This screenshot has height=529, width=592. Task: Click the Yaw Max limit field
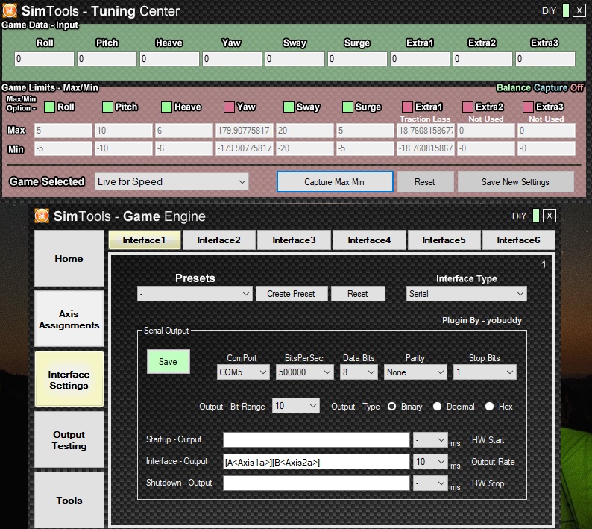(244, 131)
